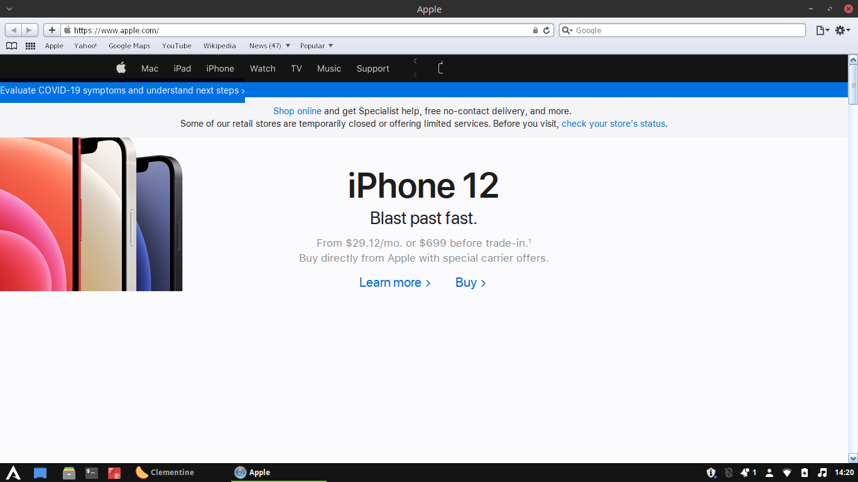
Task: Click the iPhone 12 headline
Action: click(x=423, y=185)
